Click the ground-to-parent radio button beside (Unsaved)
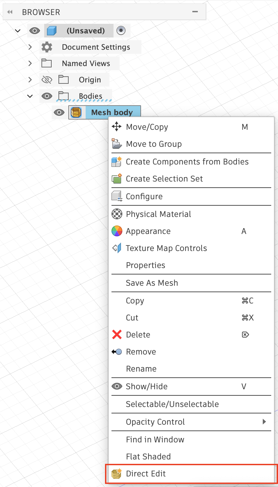 point(121,30)
